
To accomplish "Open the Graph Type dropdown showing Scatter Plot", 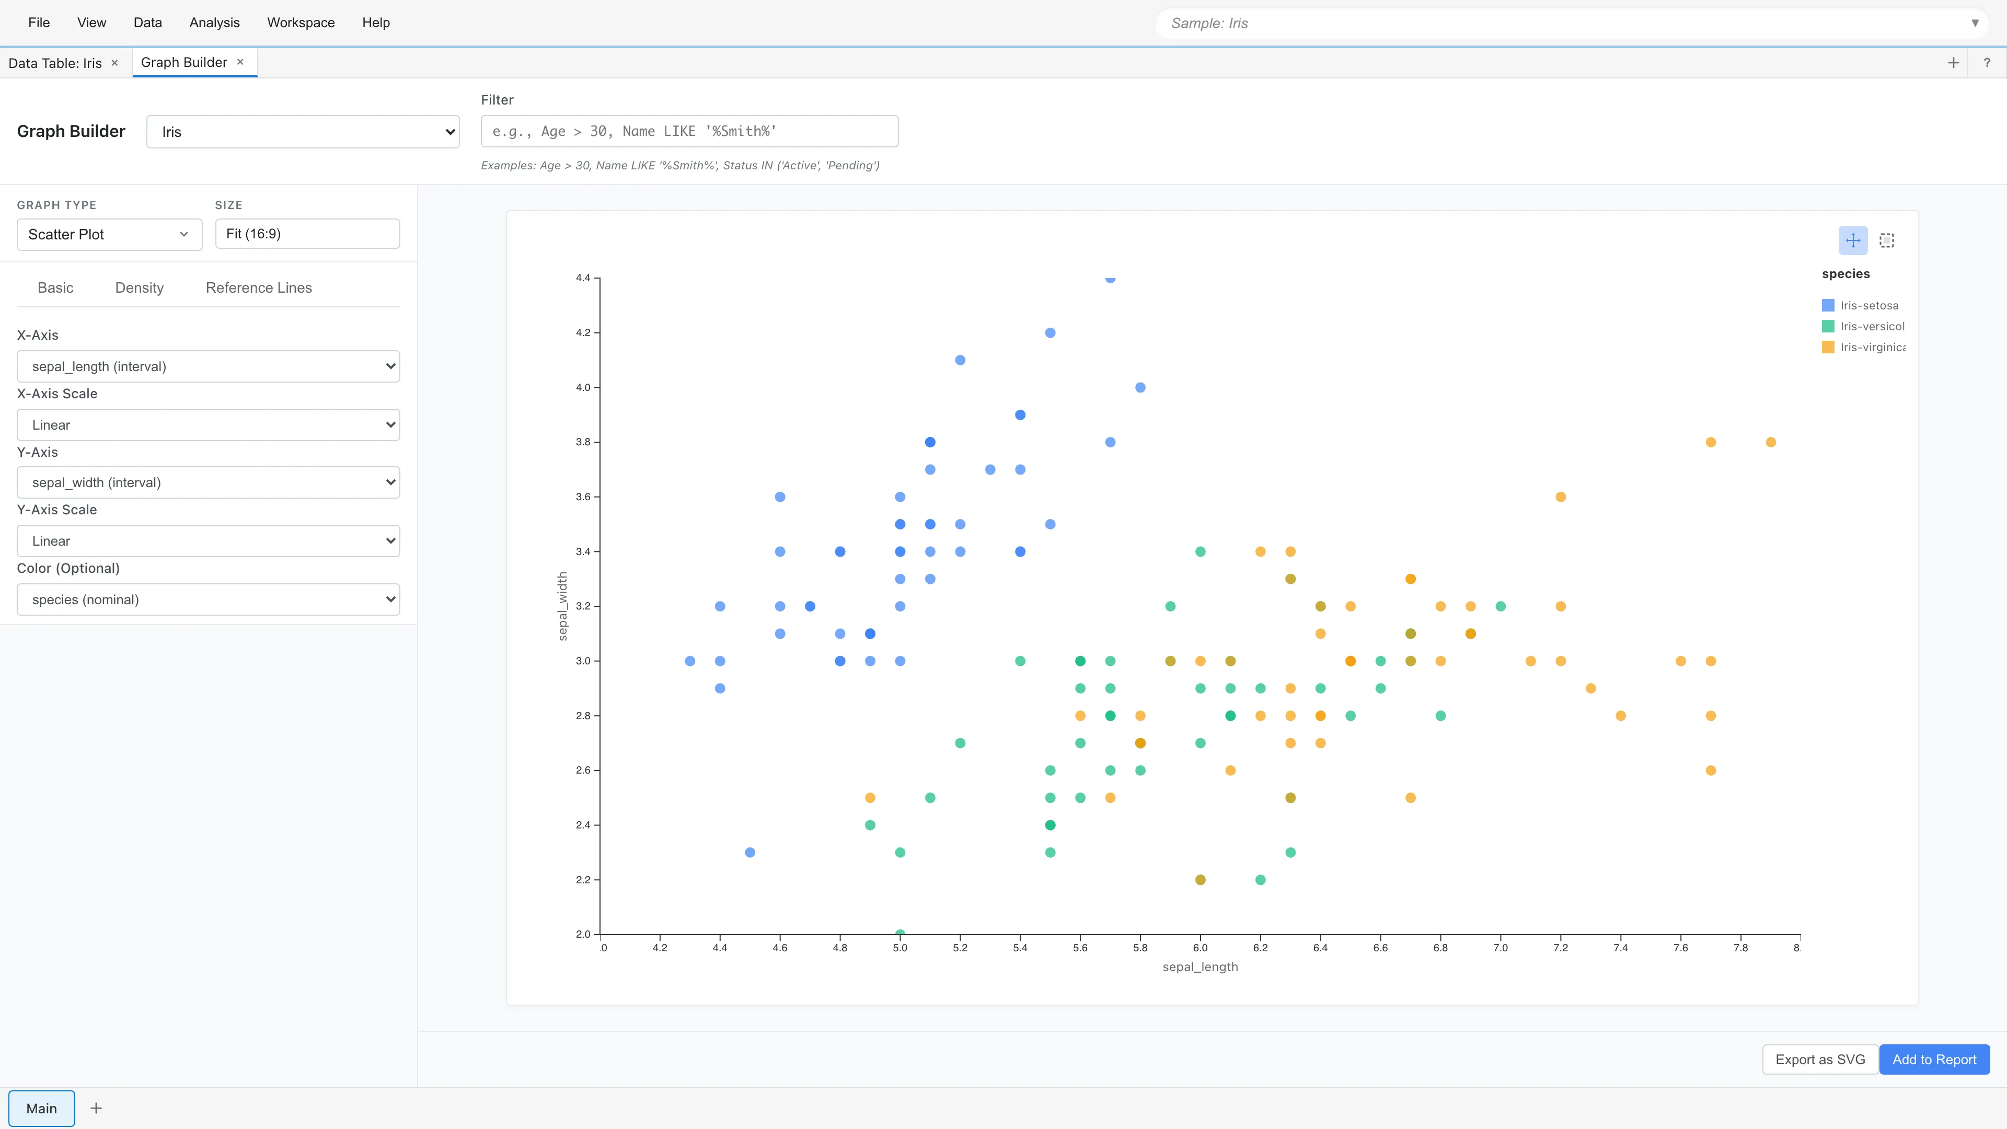I will coord(108,234).
